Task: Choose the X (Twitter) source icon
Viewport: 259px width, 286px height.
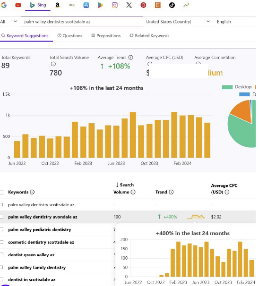Action: 129,5
